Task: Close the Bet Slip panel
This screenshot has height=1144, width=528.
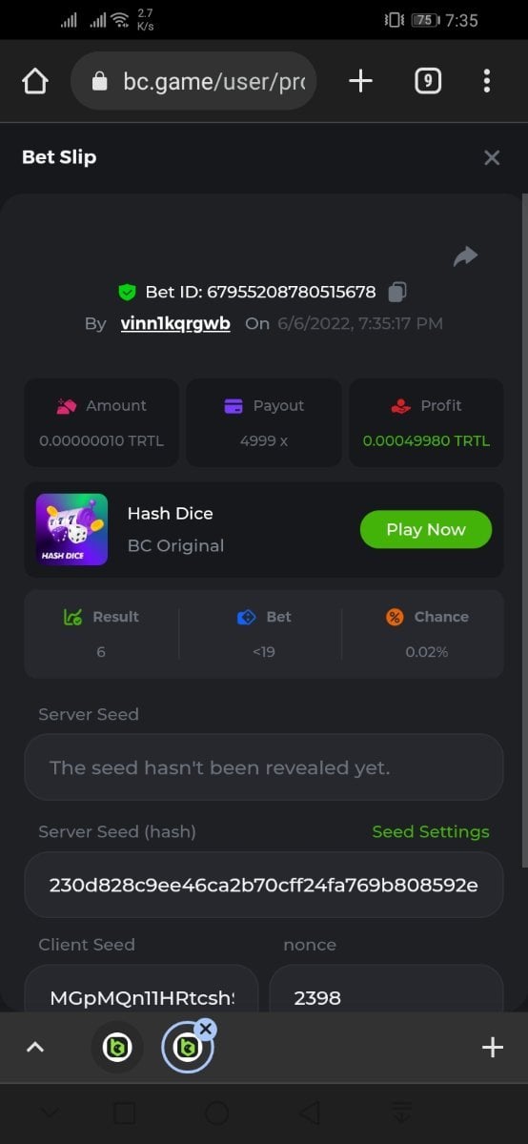Action: tap(492, 157)
